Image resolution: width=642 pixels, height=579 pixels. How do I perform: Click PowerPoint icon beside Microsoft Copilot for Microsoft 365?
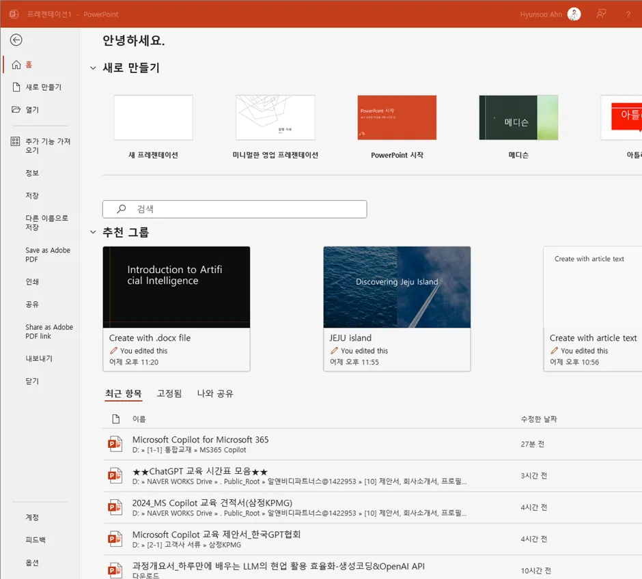115,444
